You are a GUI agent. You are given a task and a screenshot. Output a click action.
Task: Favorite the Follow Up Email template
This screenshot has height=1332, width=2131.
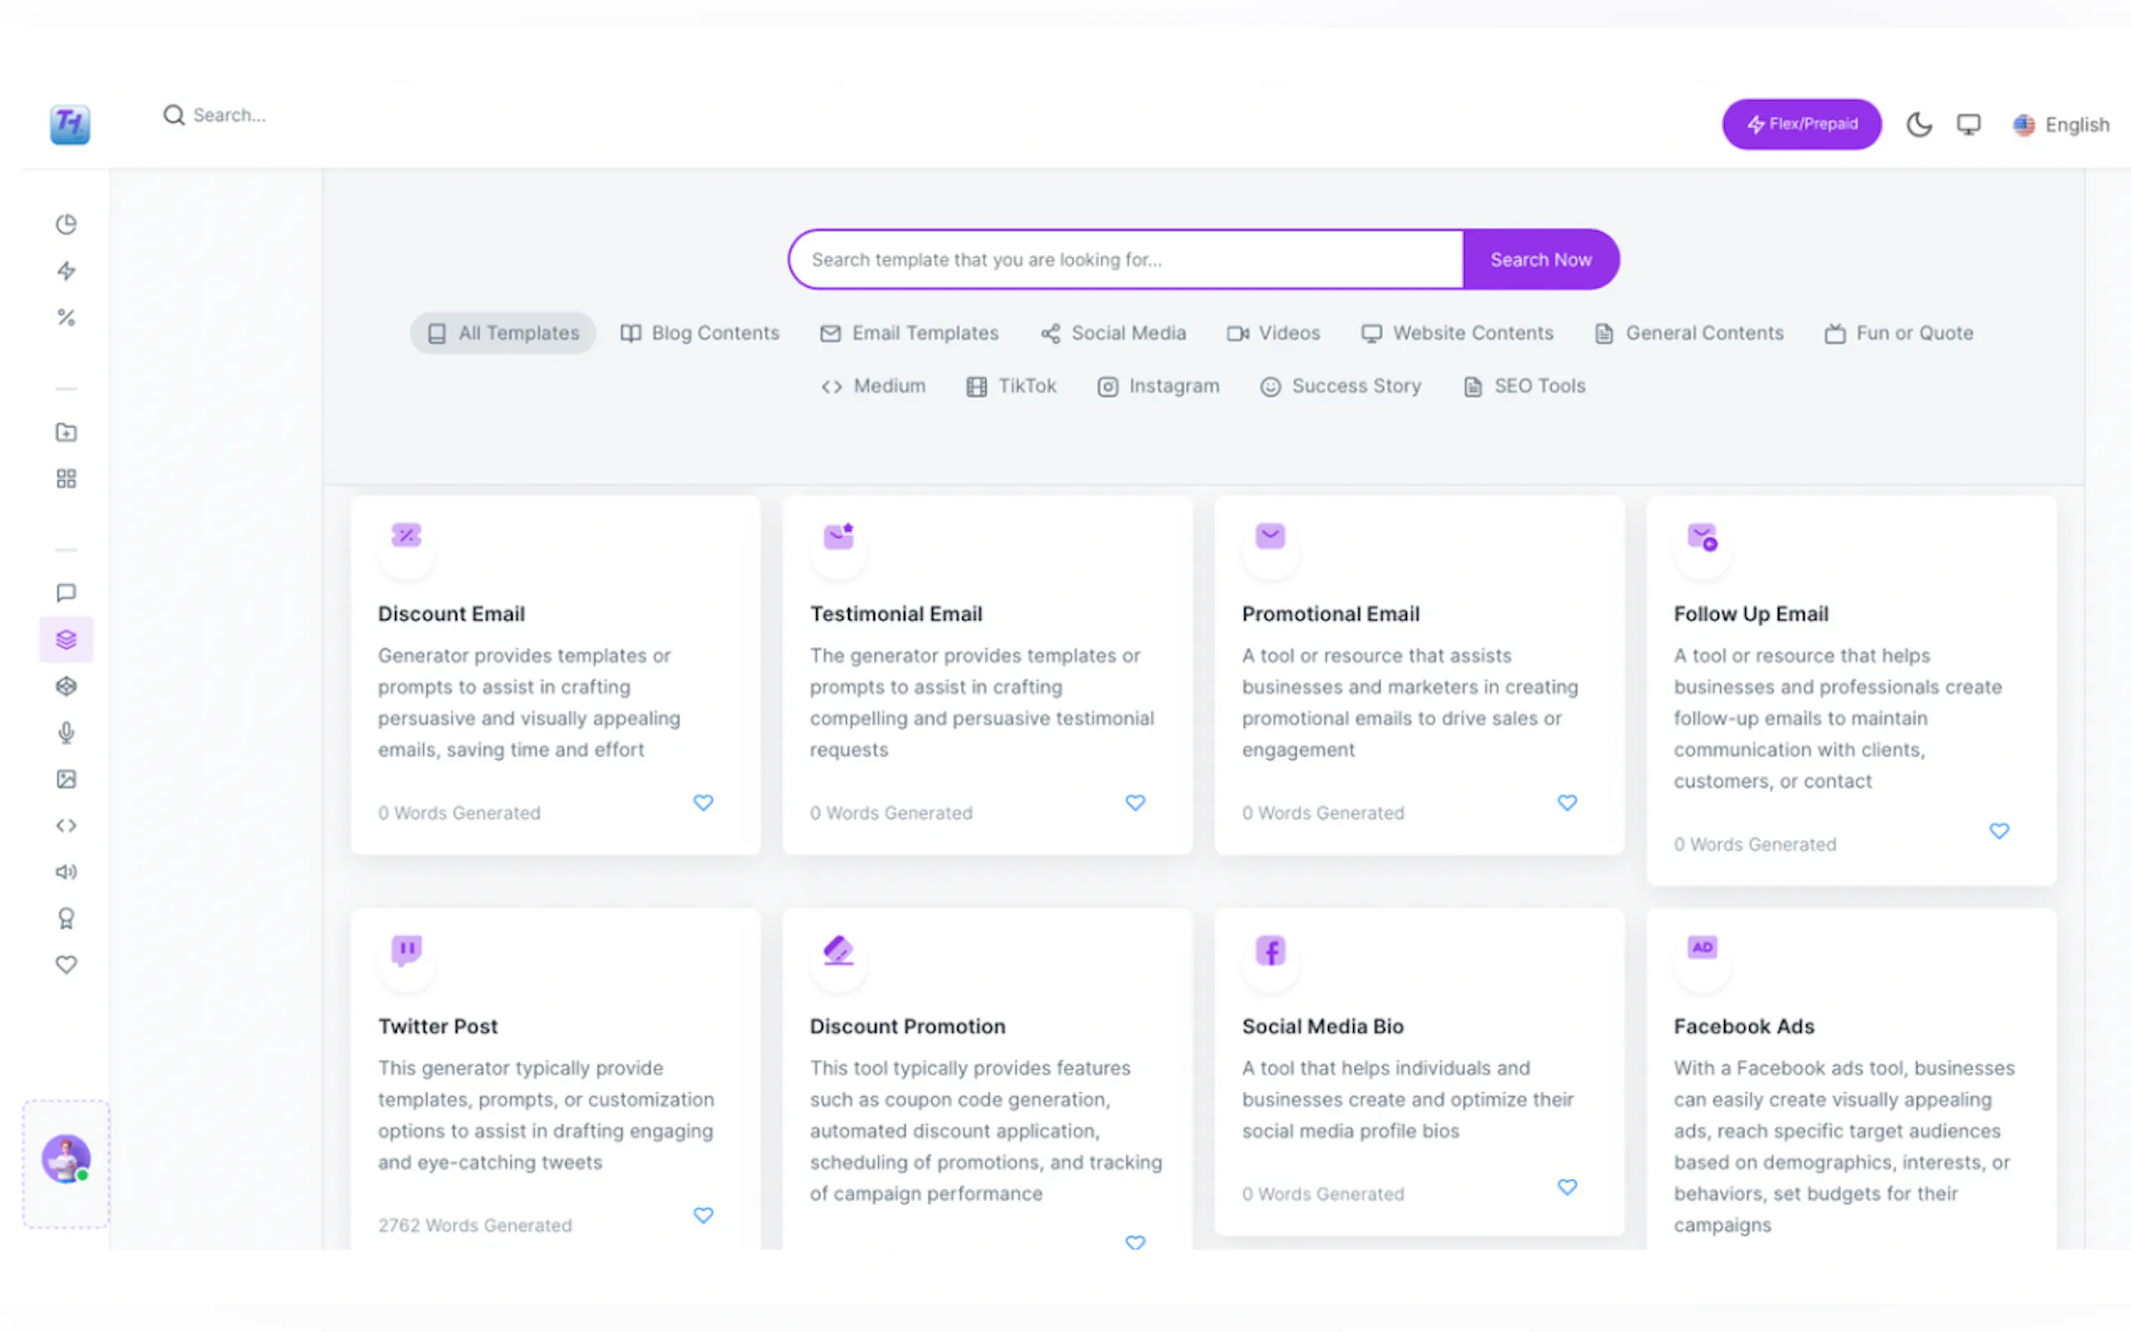[x=1998, y=830]
